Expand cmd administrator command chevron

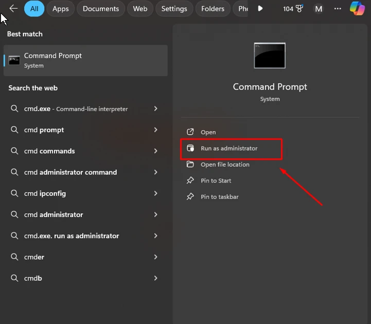[155, 172]
